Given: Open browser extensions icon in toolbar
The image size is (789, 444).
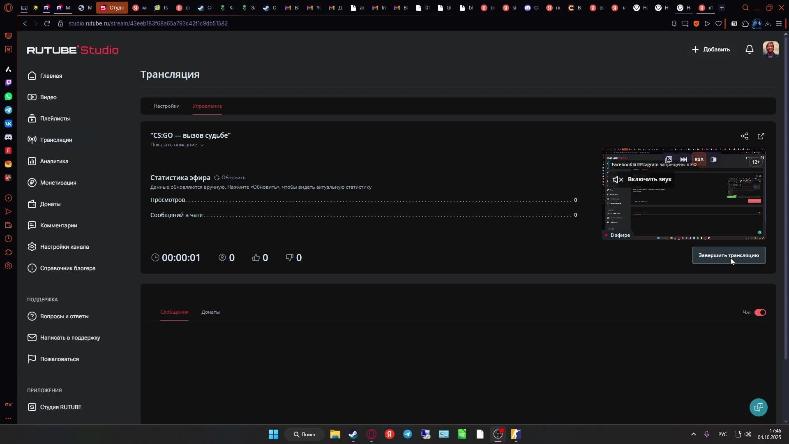Looking at the screenshot, I should click(x=745, y=24).
